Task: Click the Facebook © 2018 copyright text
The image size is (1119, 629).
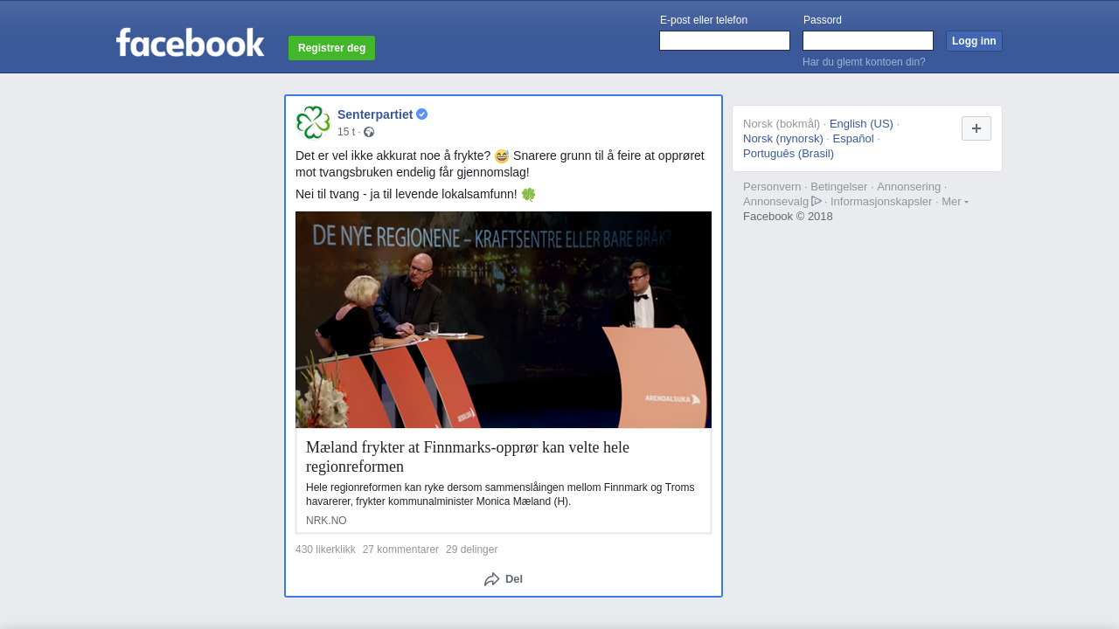Action: (788, 217)
